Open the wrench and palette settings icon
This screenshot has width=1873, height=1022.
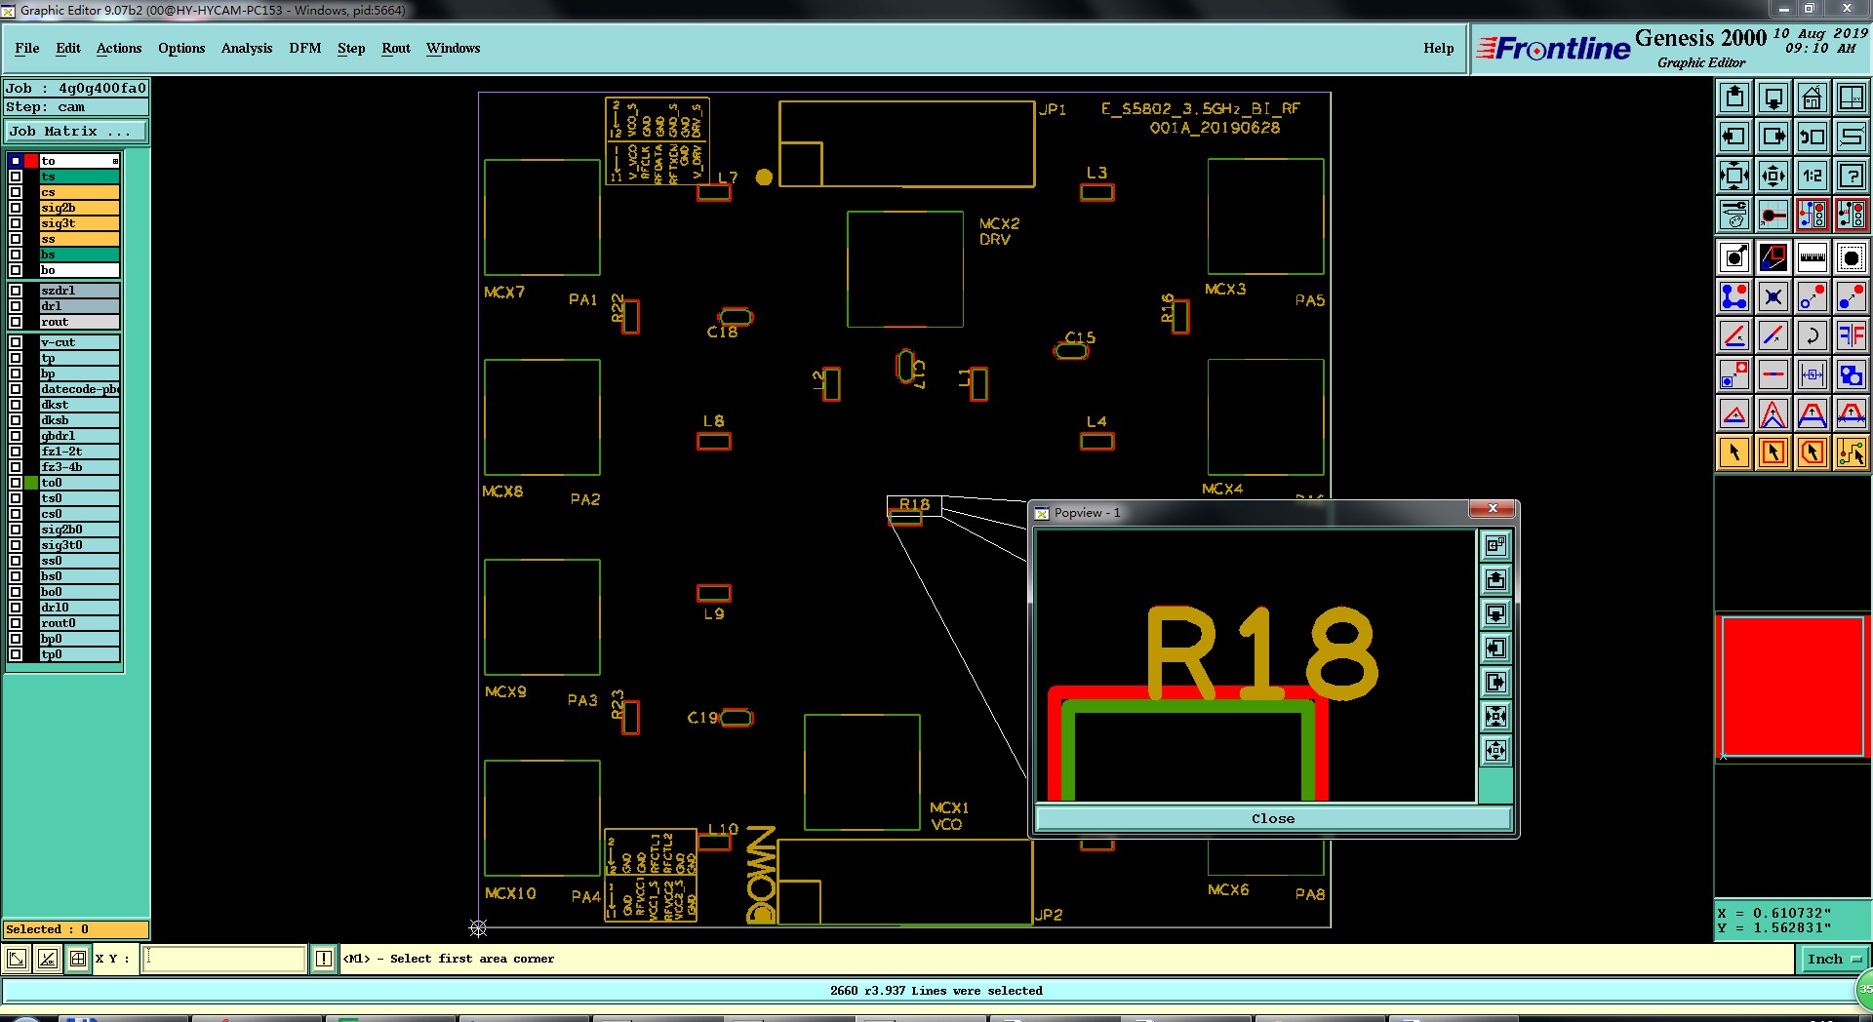click(x=1734, y=215)
